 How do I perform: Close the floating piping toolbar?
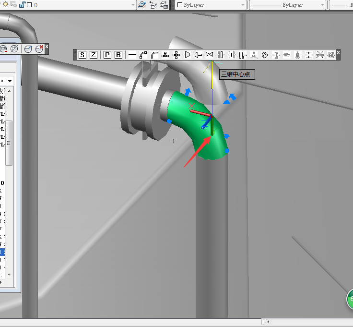[338, 52]
